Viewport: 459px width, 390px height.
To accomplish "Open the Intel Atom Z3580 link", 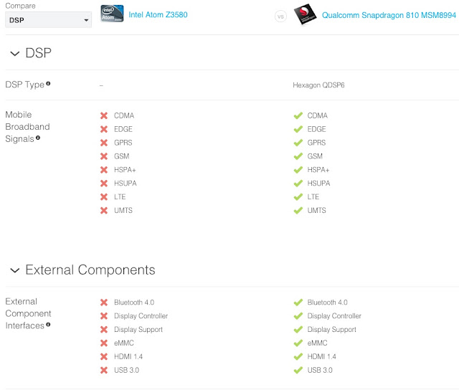I will pos(158,14).
